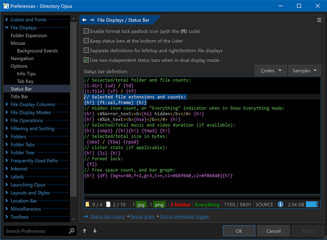Open Status bar colors link
This screenshot has height=240, width=327.
[107, 216]
